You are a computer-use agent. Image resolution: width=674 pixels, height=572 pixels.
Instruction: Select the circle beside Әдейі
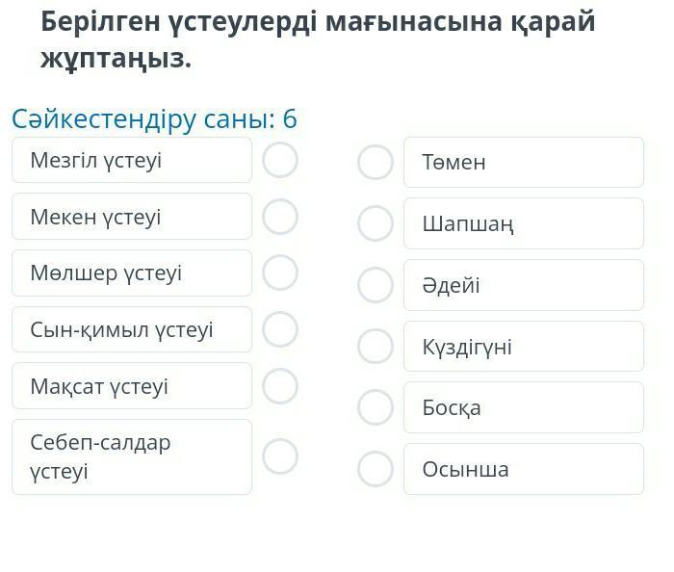point(376,285)
